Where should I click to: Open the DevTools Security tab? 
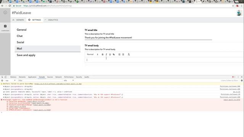(79, 77)
